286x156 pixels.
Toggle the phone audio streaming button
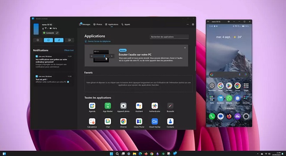[x=69, y=40]
